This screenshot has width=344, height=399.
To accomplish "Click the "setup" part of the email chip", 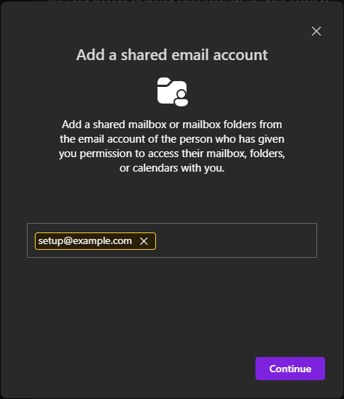I will 51,241.
